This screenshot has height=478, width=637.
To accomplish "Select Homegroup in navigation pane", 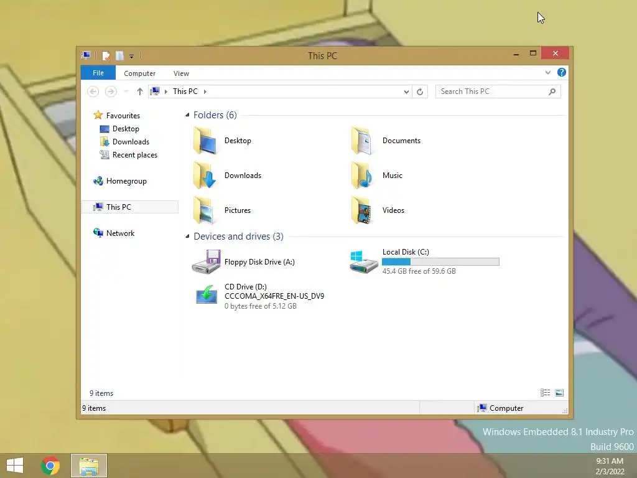I will point(126,181).
